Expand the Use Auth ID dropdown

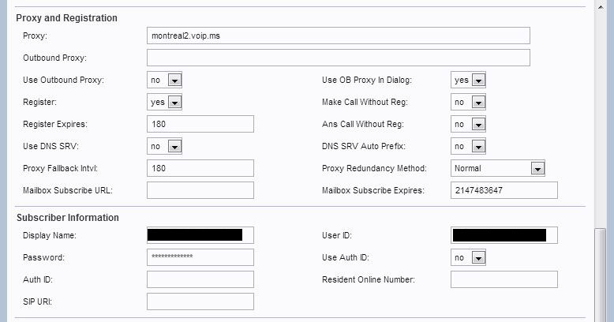point(468,257)
